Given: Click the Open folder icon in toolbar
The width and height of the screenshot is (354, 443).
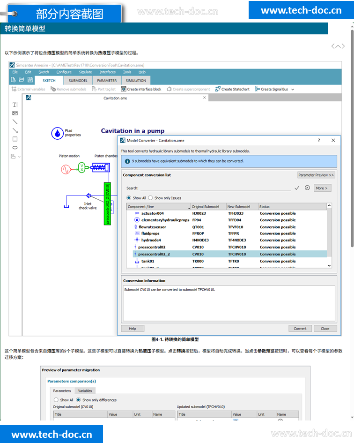Looking at the screenshot, I should tap(22, 80).
